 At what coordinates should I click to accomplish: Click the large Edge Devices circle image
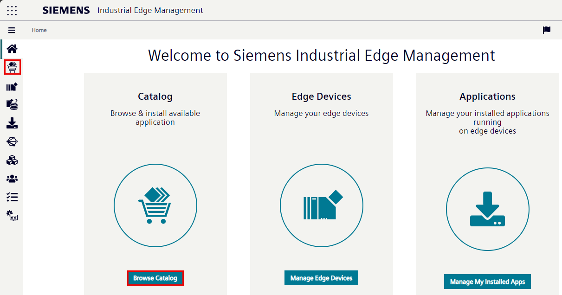[x=322, y=205]
